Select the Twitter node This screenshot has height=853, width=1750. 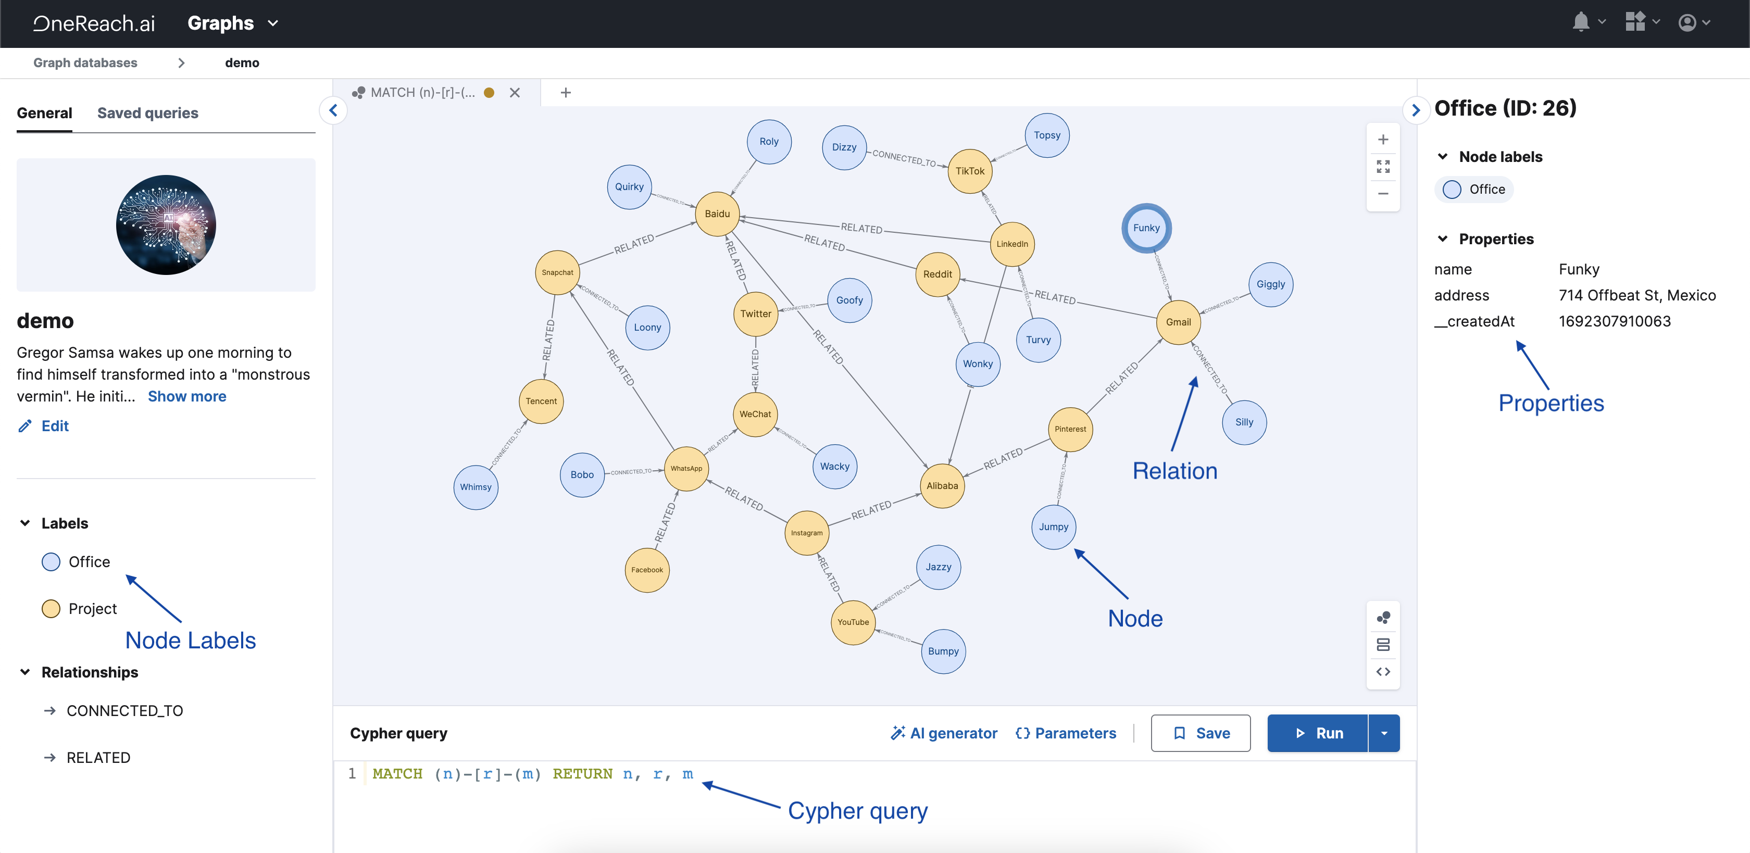pyautogui.click(x=755, y=314)
